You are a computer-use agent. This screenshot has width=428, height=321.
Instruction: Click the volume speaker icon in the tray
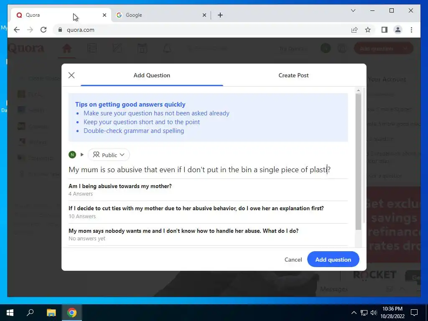(374, 313)
